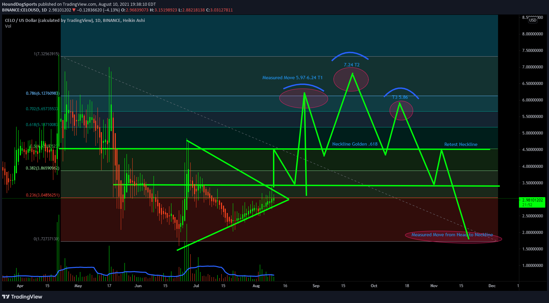Image resolution: width=549 pixels, height=303 pixels.
Task: Click the 2.50000000 price axis label
Action: (532, 216)
